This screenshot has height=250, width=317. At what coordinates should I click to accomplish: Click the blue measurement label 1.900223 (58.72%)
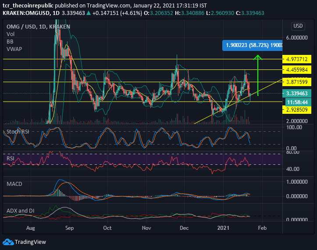coord(252,45)
